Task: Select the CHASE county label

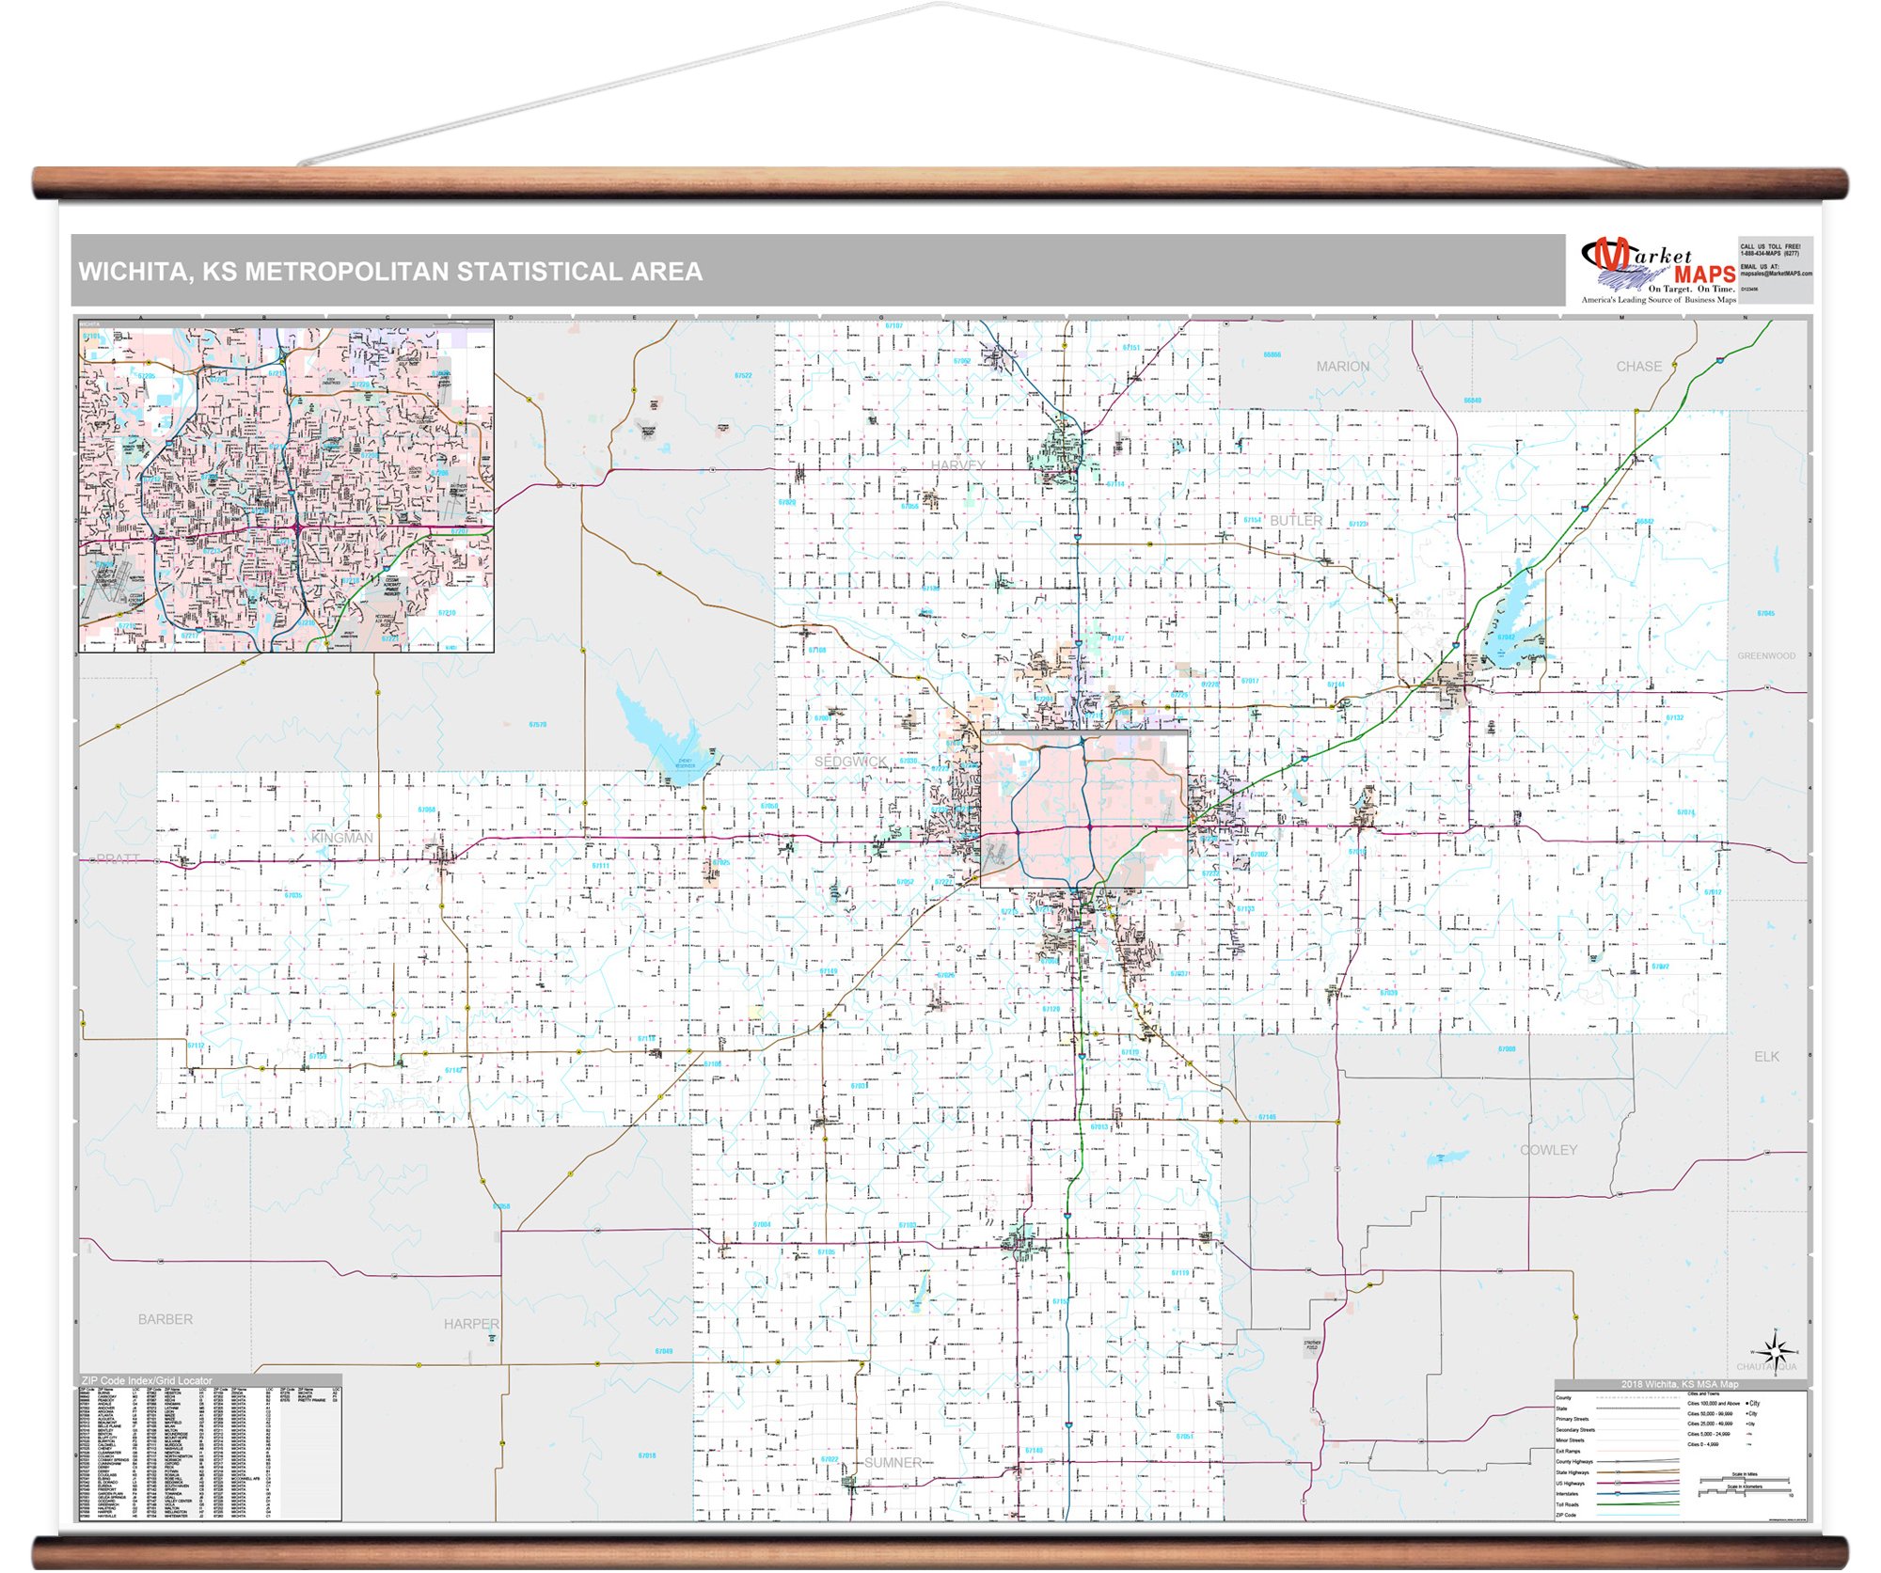Action: tap(1639, 367)
